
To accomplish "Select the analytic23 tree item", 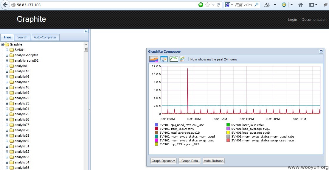I will pos(22,103).
